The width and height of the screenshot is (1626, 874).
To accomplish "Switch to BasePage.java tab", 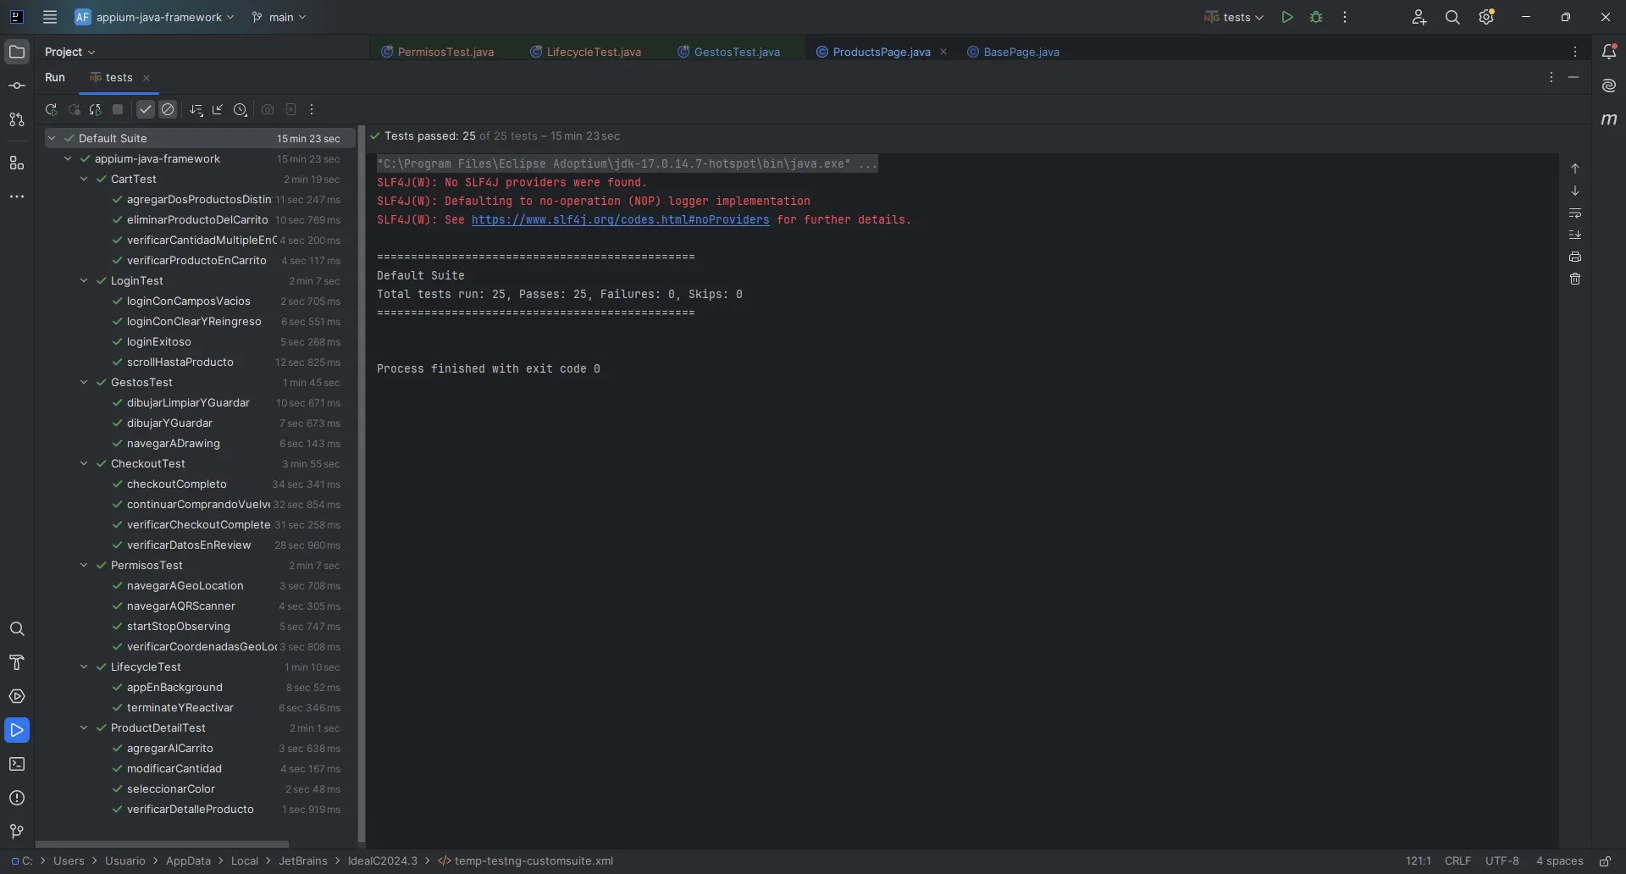I will 1013,53.
